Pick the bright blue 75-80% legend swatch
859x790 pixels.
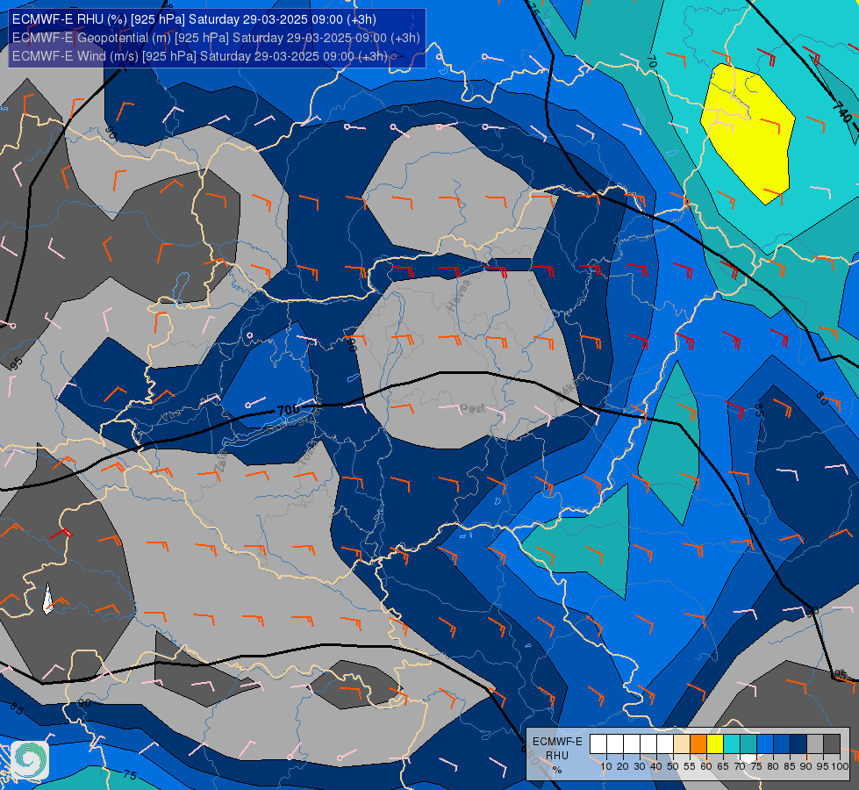[x=765, y=744]
